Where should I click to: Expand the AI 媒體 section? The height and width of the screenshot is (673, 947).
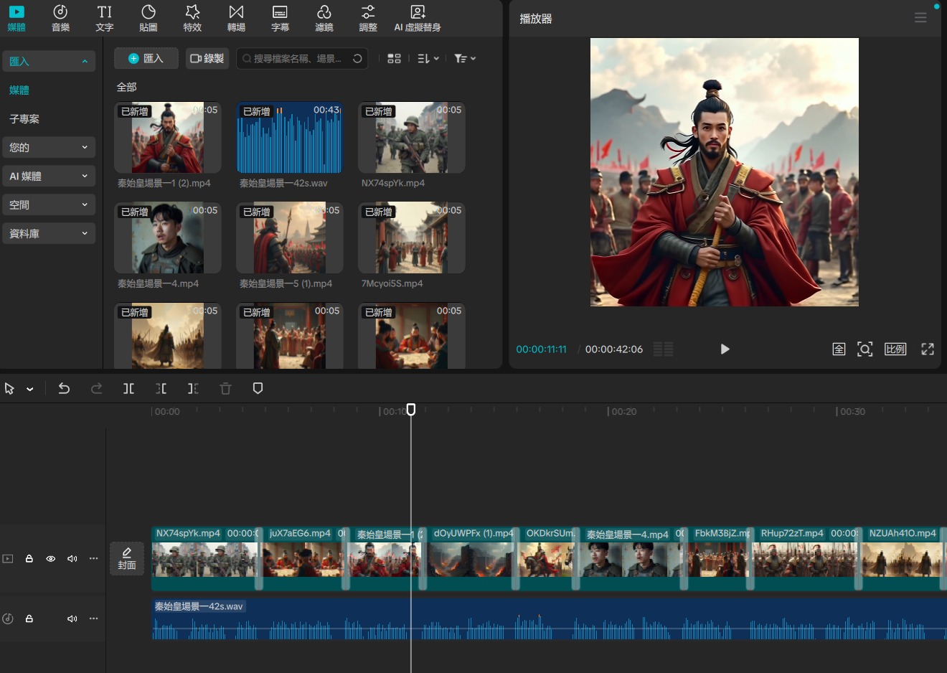49,177
